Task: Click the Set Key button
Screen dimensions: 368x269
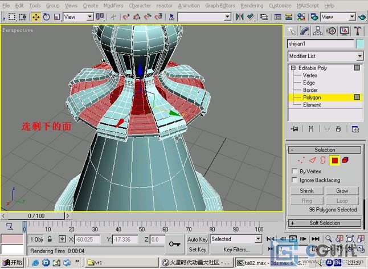Action: (197, 250)
